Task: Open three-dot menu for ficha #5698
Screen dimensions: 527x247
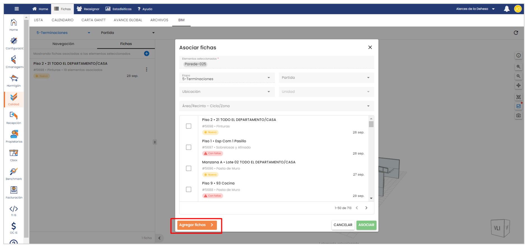Action: pos(147,70)
